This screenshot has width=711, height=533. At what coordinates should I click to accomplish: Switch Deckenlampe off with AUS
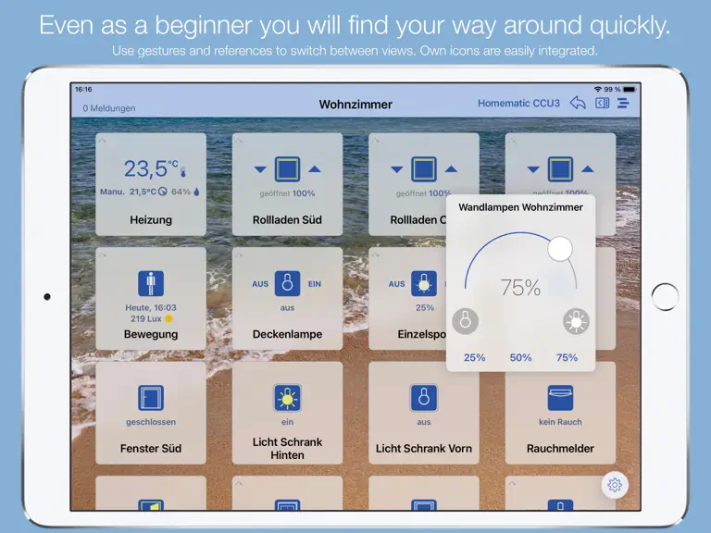(x=260, y=284)
